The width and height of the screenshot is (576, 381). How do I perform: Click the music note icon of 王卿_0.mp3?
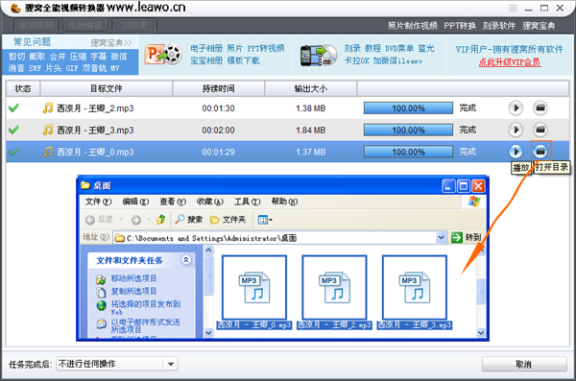48,152
